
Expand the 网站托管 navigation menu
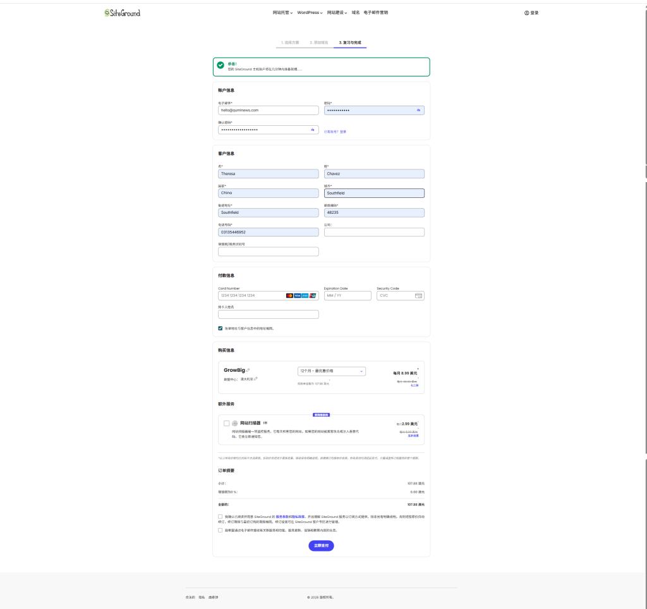tap(283, 13)
